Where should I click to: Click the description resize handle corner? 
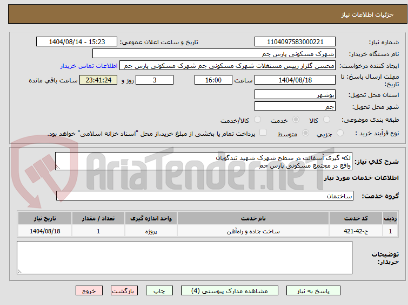[58, 168]
